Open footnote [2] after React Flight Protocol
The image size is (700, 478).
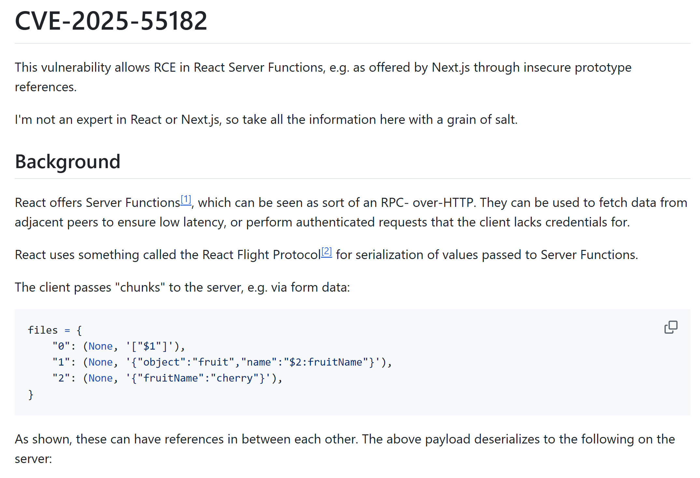point(327,252)
